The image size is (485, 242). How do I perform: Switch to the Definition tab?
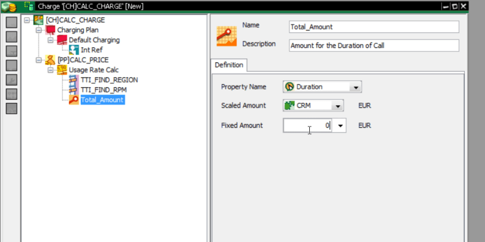[229, 65]
